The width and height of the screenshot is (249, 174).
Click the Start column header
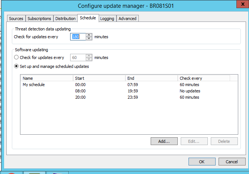click(x=99, y=78)
